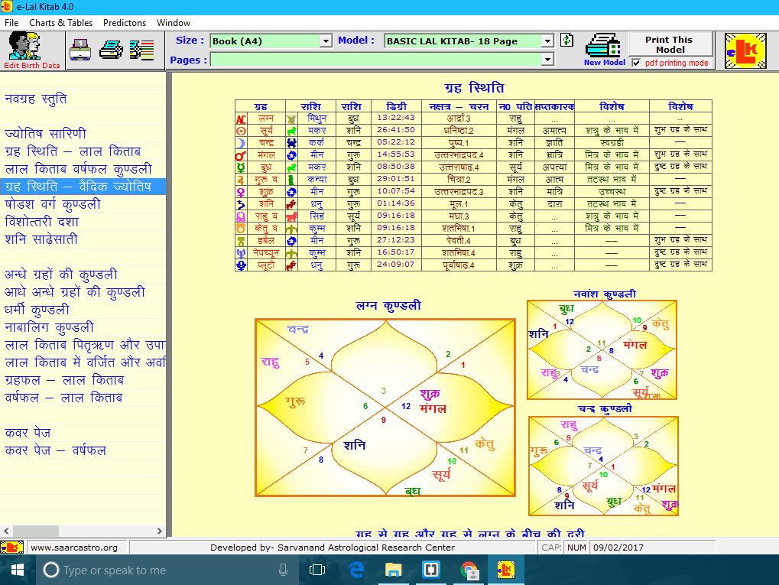Screen dimensions: 779x585
Task: Click the Ascendant symbol icon in लग्न row
Action: click(x=241, y=119)
